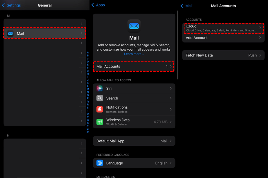This screenshot has width=268, height=178.
Task: Tap the chevron on the Siri row
Action: pyautogui.click(x=171, y=88)
